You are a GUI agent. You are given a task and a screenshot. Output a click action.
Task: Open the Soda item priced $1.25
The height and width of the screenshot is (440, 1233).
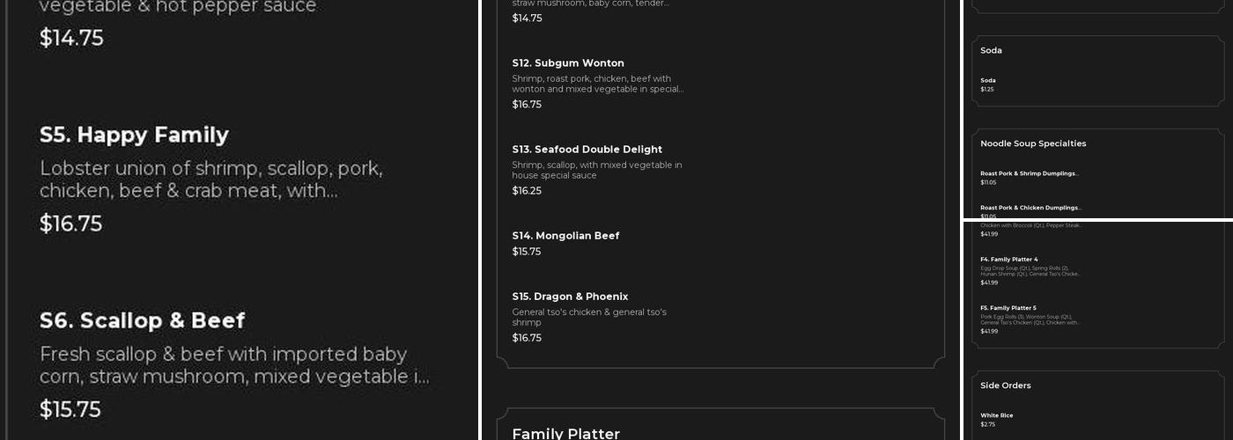point(988,81)
